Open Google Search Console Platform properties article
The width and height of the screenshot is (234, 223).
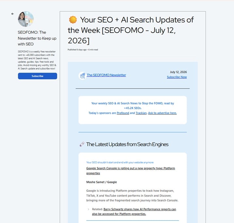coord(131,171)
